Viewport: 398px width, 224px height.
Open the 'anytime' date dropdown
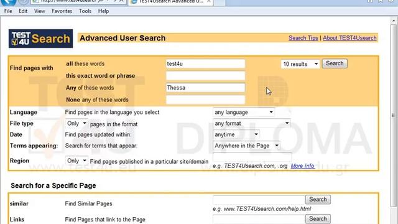pyautogui.click(x=236, y=134)
